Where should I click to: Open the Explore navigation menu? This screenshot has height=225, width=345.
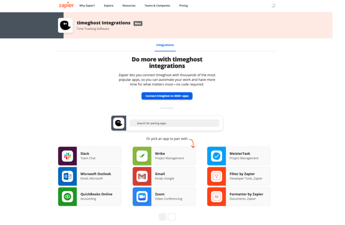click(x=108, y=6)
